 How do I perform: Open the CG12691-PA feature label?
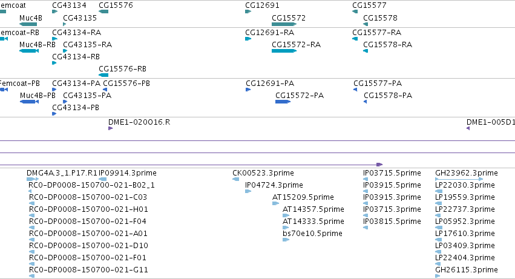270,84
